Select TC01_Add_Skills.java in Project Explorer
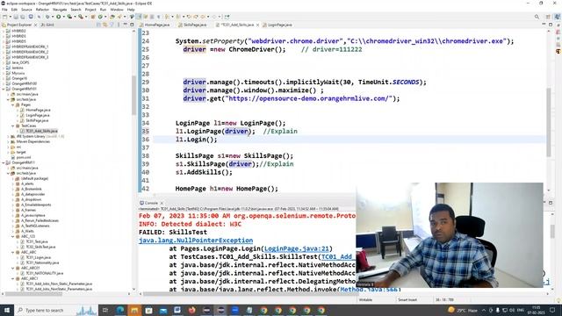This screenshot has height=316, width=562. [41, 131]
